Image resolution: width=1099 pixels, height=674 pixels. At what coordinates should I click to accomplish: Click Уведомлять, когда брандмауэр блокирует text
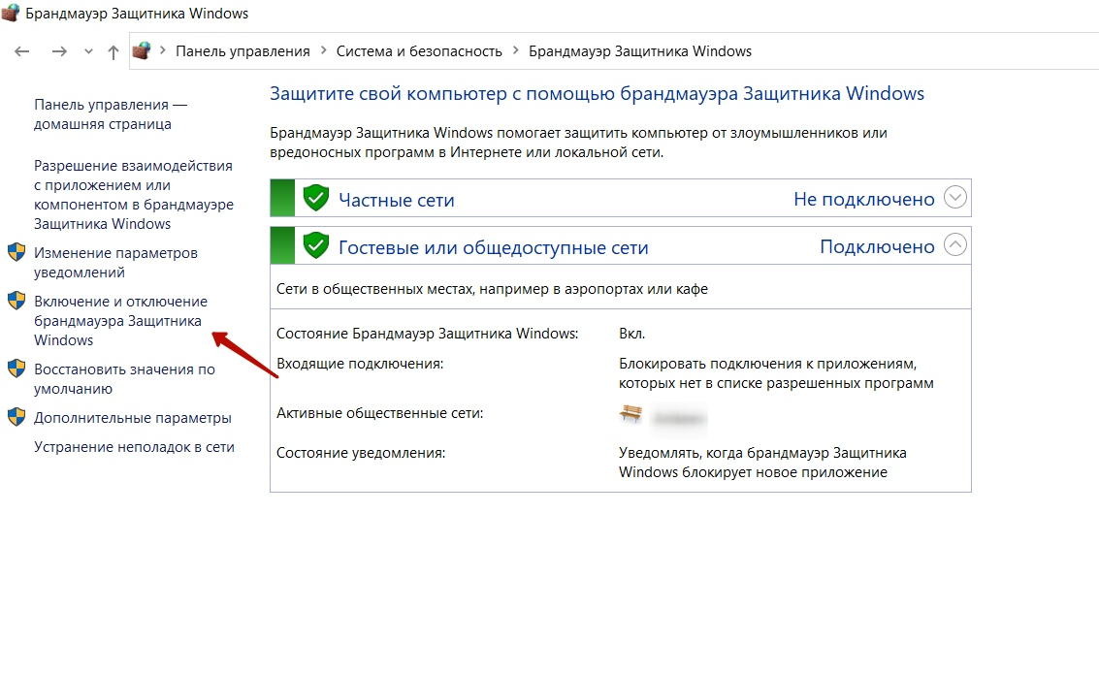click(762, 463)
